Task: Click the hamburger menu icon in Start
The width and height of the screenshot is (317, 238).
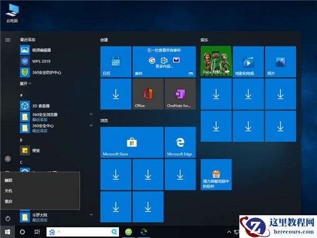Action: pyautogui.click(x=8, y=40)
